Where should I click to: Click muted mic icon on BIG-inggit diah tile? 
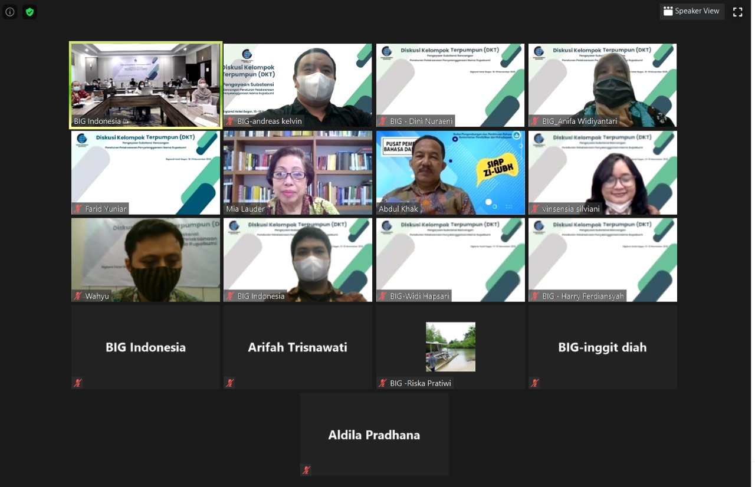point(535,383)
